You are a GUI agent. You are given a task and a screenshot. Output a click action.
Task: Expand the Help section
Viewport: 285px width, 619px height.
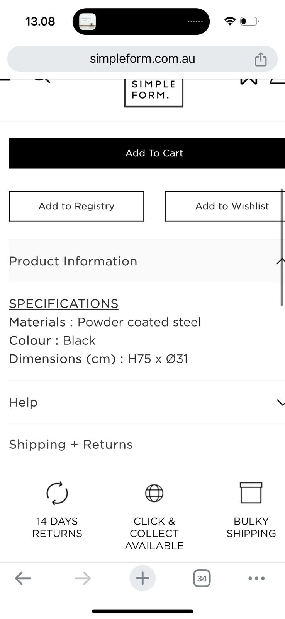click(x=280, y=403)
